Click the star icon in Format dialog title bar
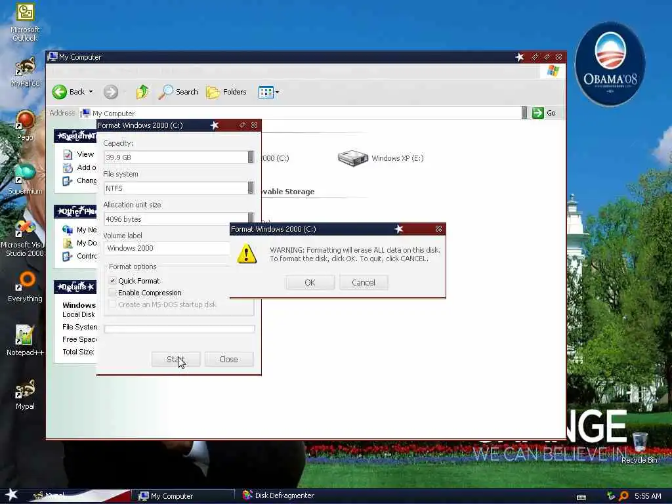 [x=215, y=125]
